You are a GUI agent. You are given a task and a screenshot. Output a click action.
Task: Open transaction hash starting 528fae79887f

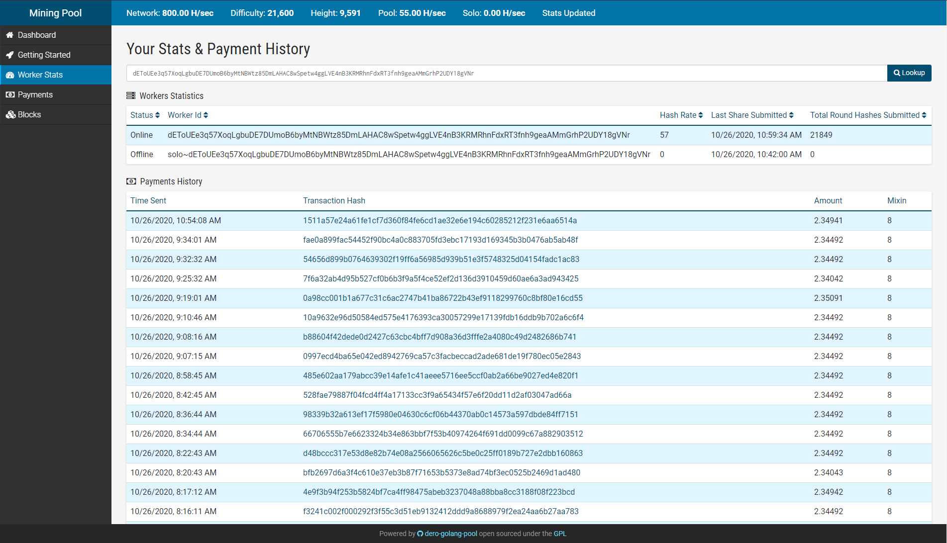[x=437, y=395]
